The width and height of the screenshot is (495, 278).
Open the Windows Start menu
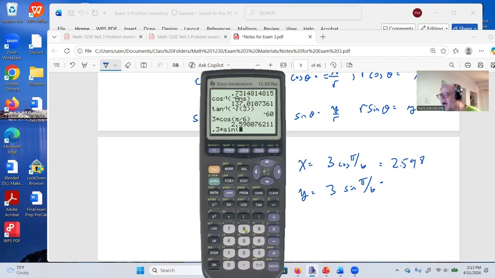(140, 270)
